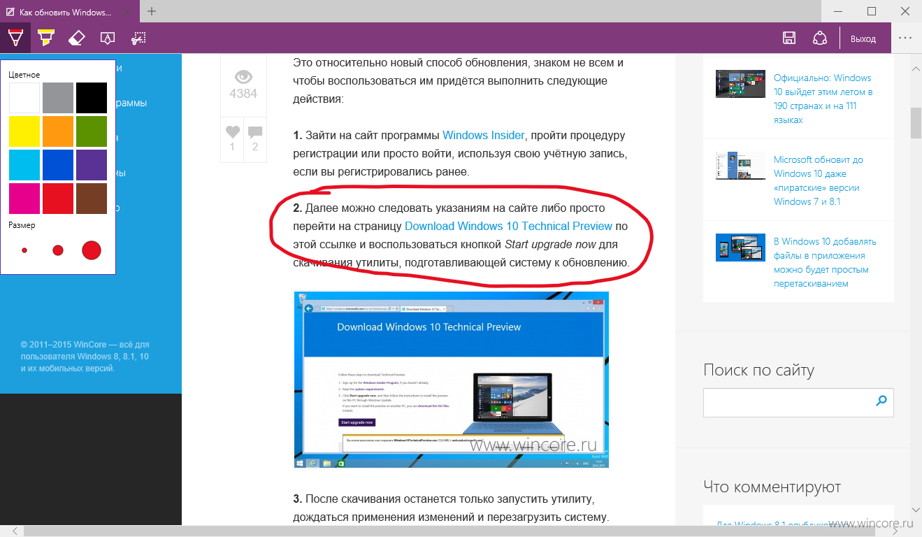Click the vertical scrollbar thumb
922x537 pixels.
coord(916,124)
